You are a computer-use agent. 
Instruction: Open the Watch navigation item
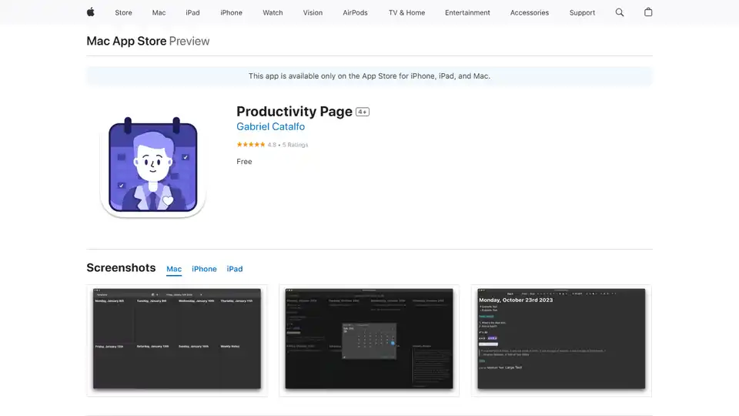pos(273,13)
